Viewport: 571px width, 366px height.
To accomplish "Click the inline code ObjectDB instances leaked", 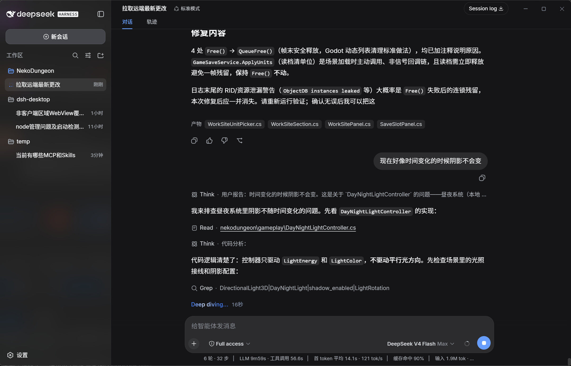I will click(321, 91).
